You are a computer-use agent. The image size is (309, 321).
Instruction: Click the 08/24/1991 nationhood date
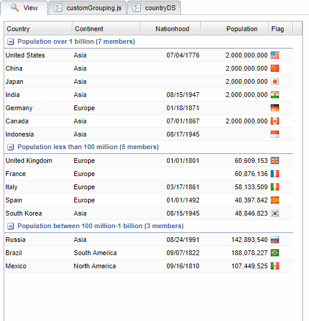(183, 240)
